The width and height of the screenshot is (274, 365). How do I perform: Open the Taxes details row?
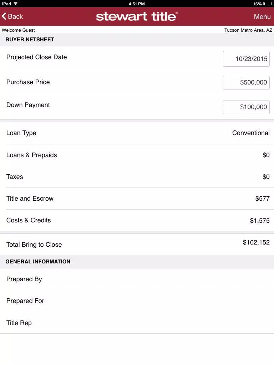tap(137, 177)
